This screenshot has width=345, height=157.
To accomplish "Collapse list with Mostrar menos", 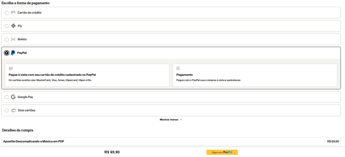I will point(171,120).
